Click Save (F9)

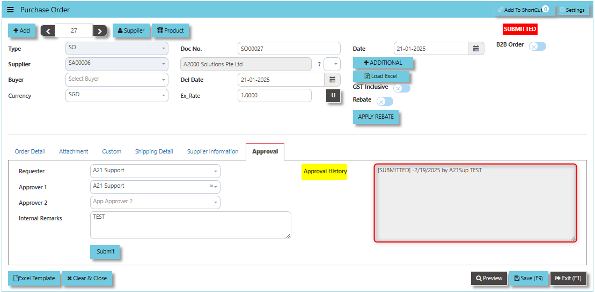pos(528,278)
